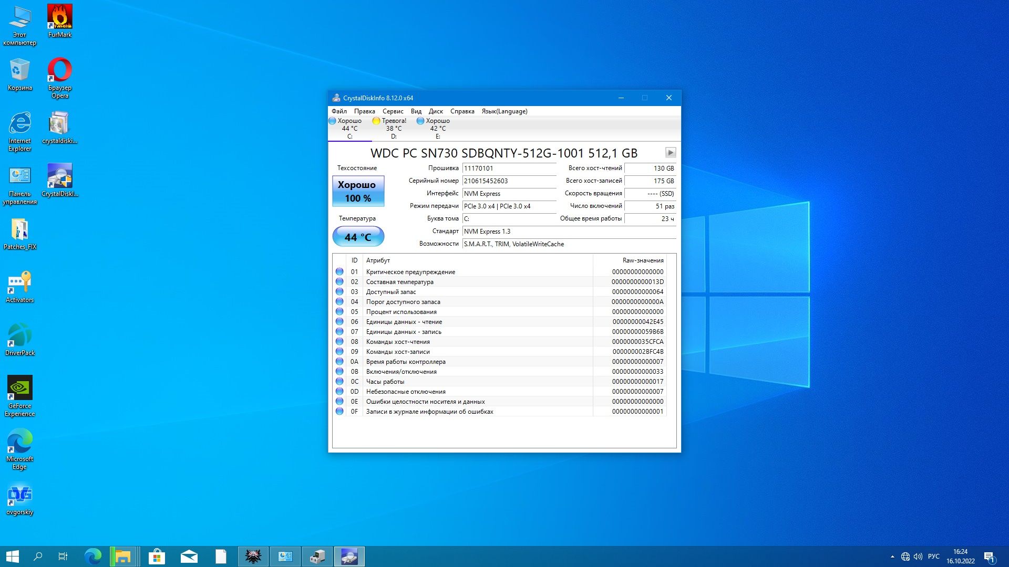The height and width of the screenshot is (567, 1009).
Task: Select drive C: Хорошо 44 °C tab
Action: tap(349, 129)
